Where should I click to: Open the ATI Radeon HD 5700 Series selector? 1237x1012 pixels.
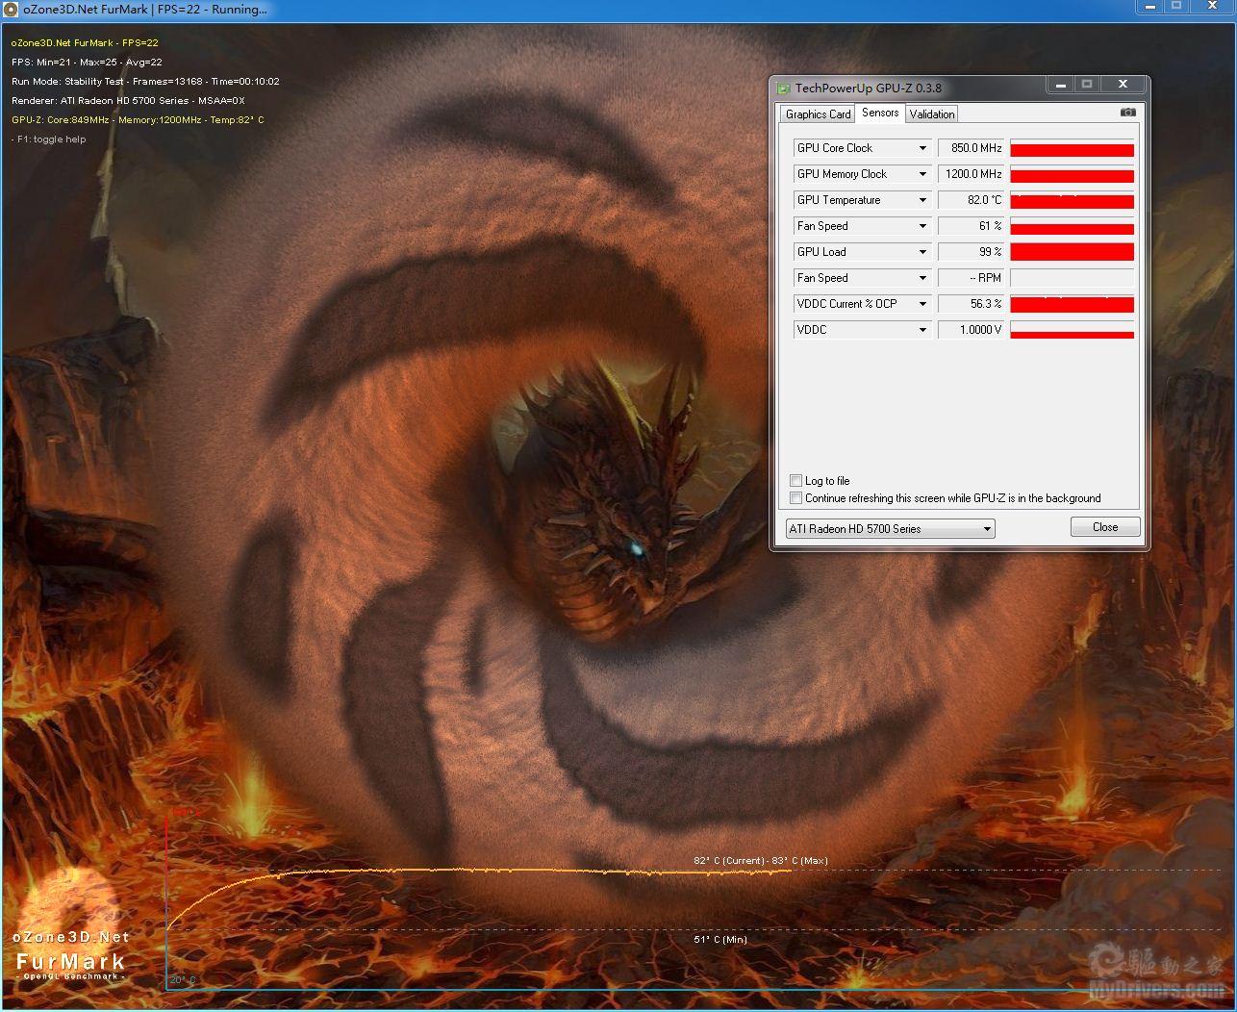pyautogui.click(x=986, y=529)
